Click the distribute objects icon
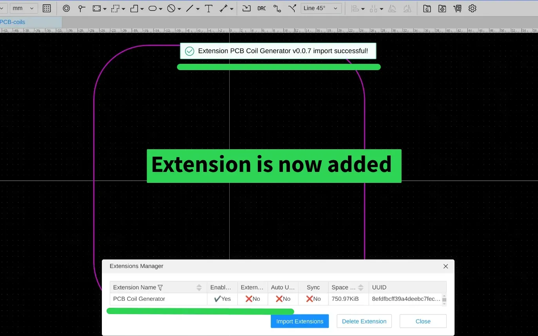 (373, 8)
